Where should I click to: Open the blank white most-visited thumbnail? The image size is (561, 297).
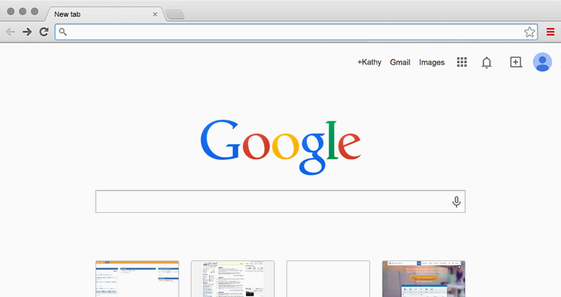pos(328,279)
